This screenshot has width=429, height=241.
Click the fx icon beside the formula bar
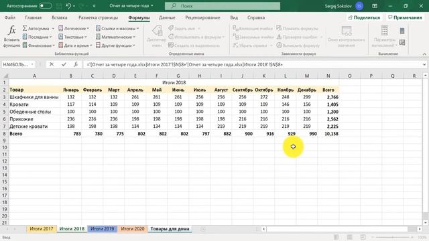(76, 64)
